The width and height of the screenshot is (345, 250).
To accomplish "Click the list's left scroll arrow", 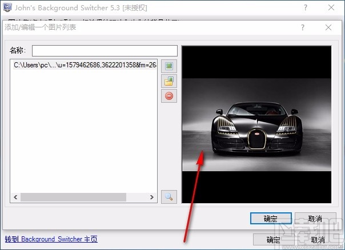I will click(x=15, y=197).
